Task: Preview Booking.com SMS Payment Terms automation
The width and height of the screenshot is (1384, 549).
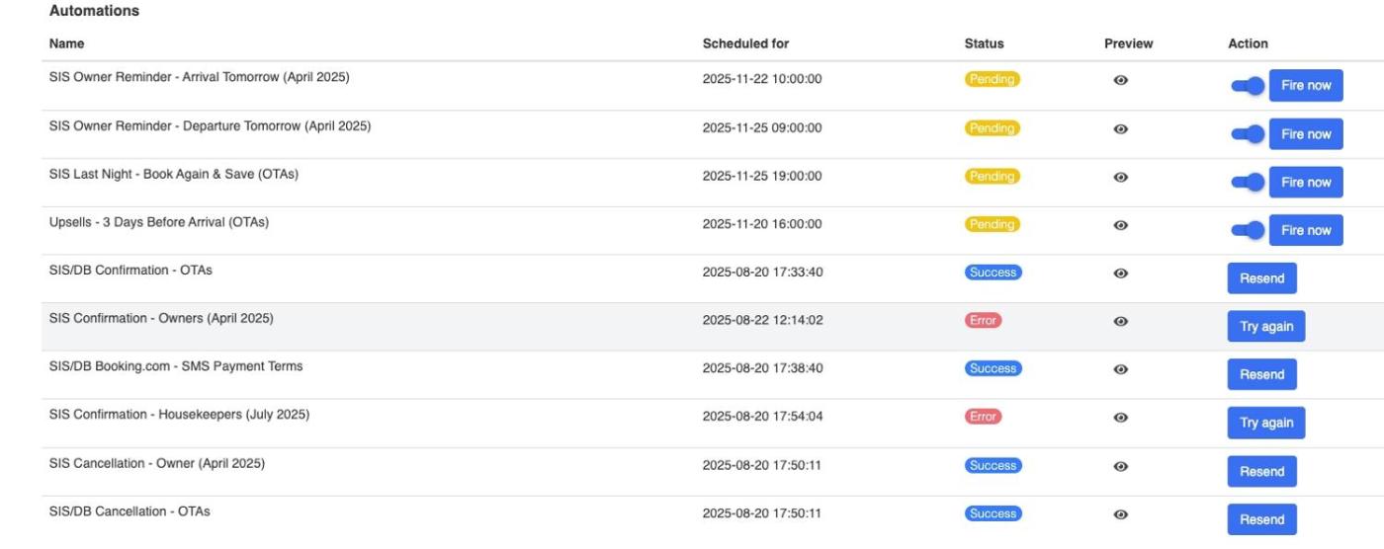Action: click(1120, 369)
